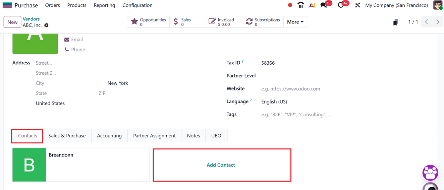Open the VoIP phone dialer icon

click(x=301, y=5)
